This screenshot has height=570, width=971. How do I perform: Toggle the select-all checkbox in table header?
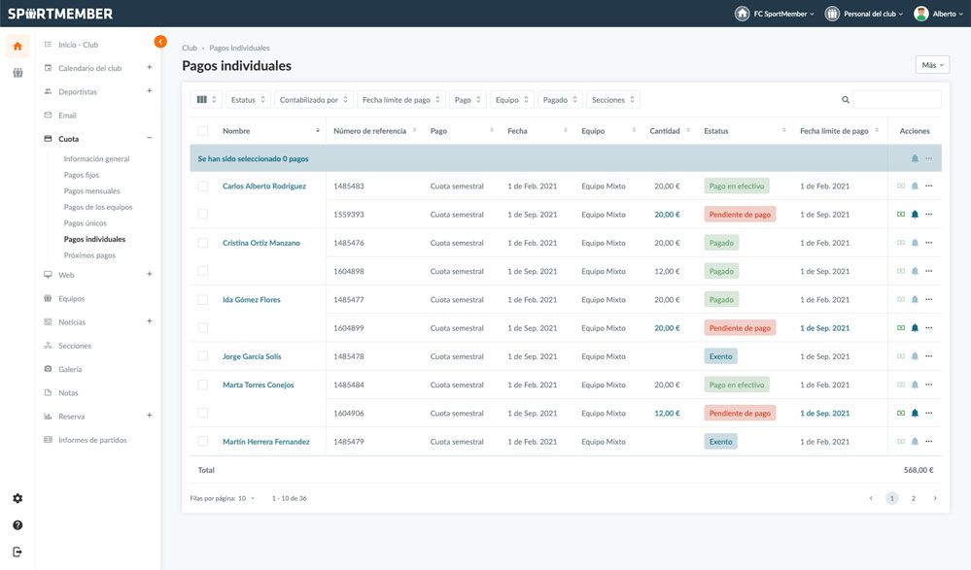coord(203,131)
